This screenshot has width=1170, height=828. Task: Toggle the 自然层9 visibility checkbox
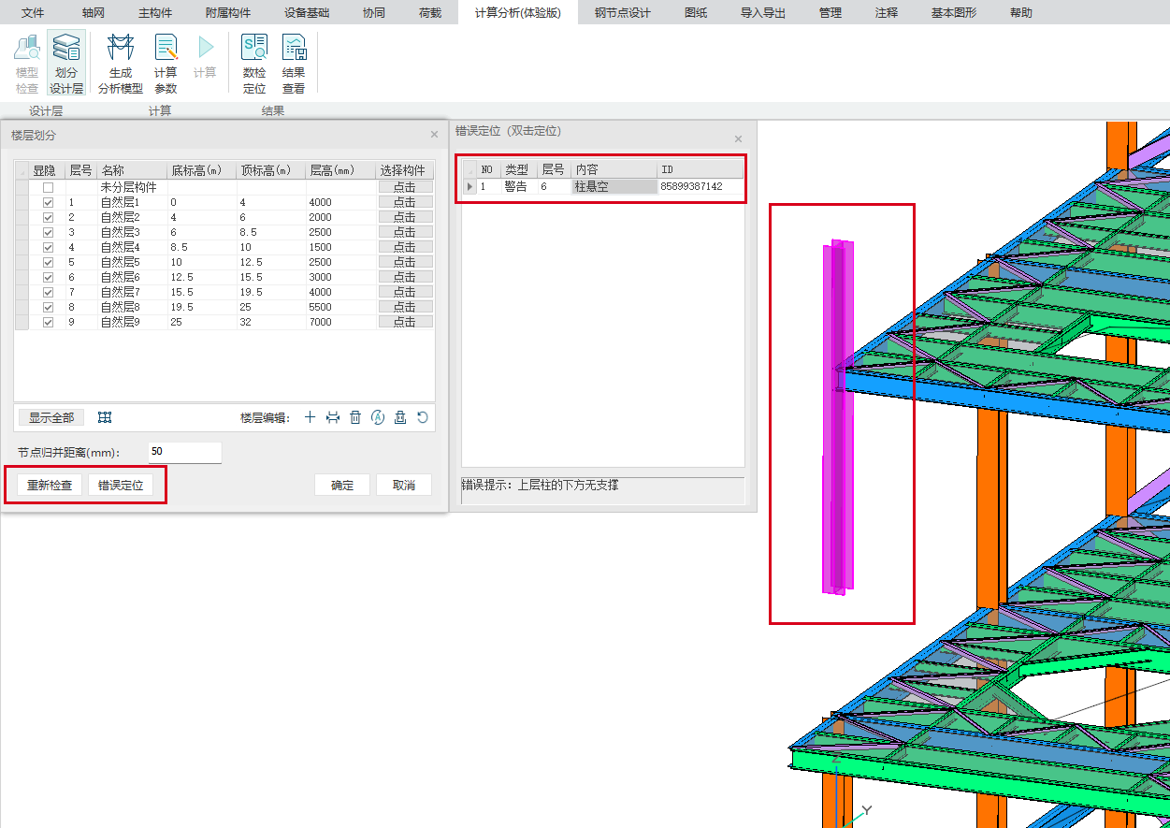48,322
